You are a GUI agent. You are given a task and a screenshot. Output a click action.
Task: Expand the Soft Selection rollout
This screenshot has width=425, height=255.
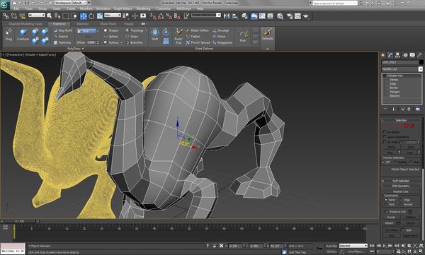pos(401,181)
